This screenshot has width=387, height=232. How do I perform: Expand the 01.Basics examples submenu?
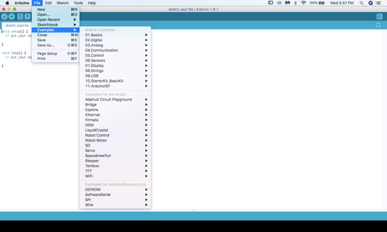pyautogui.click(x=115, y=35)
